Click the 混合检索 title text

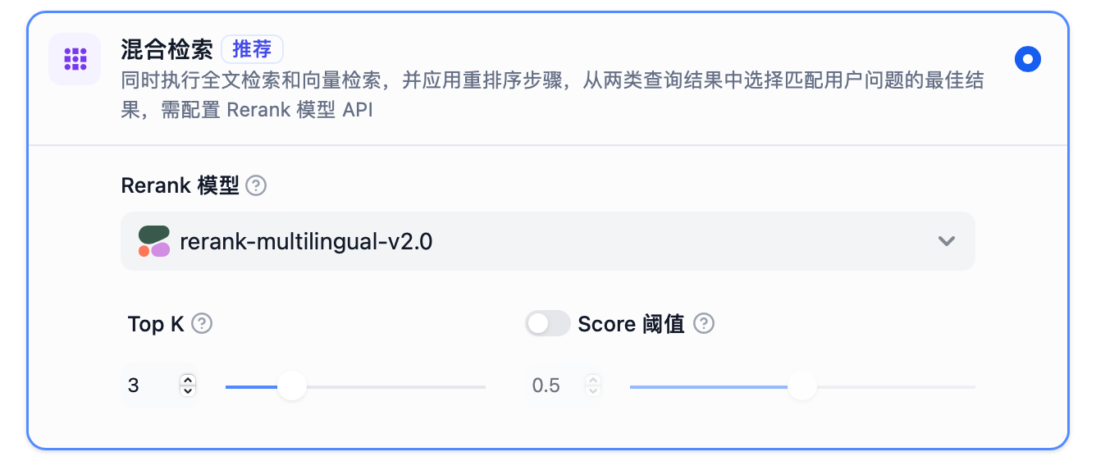(167, 50)
